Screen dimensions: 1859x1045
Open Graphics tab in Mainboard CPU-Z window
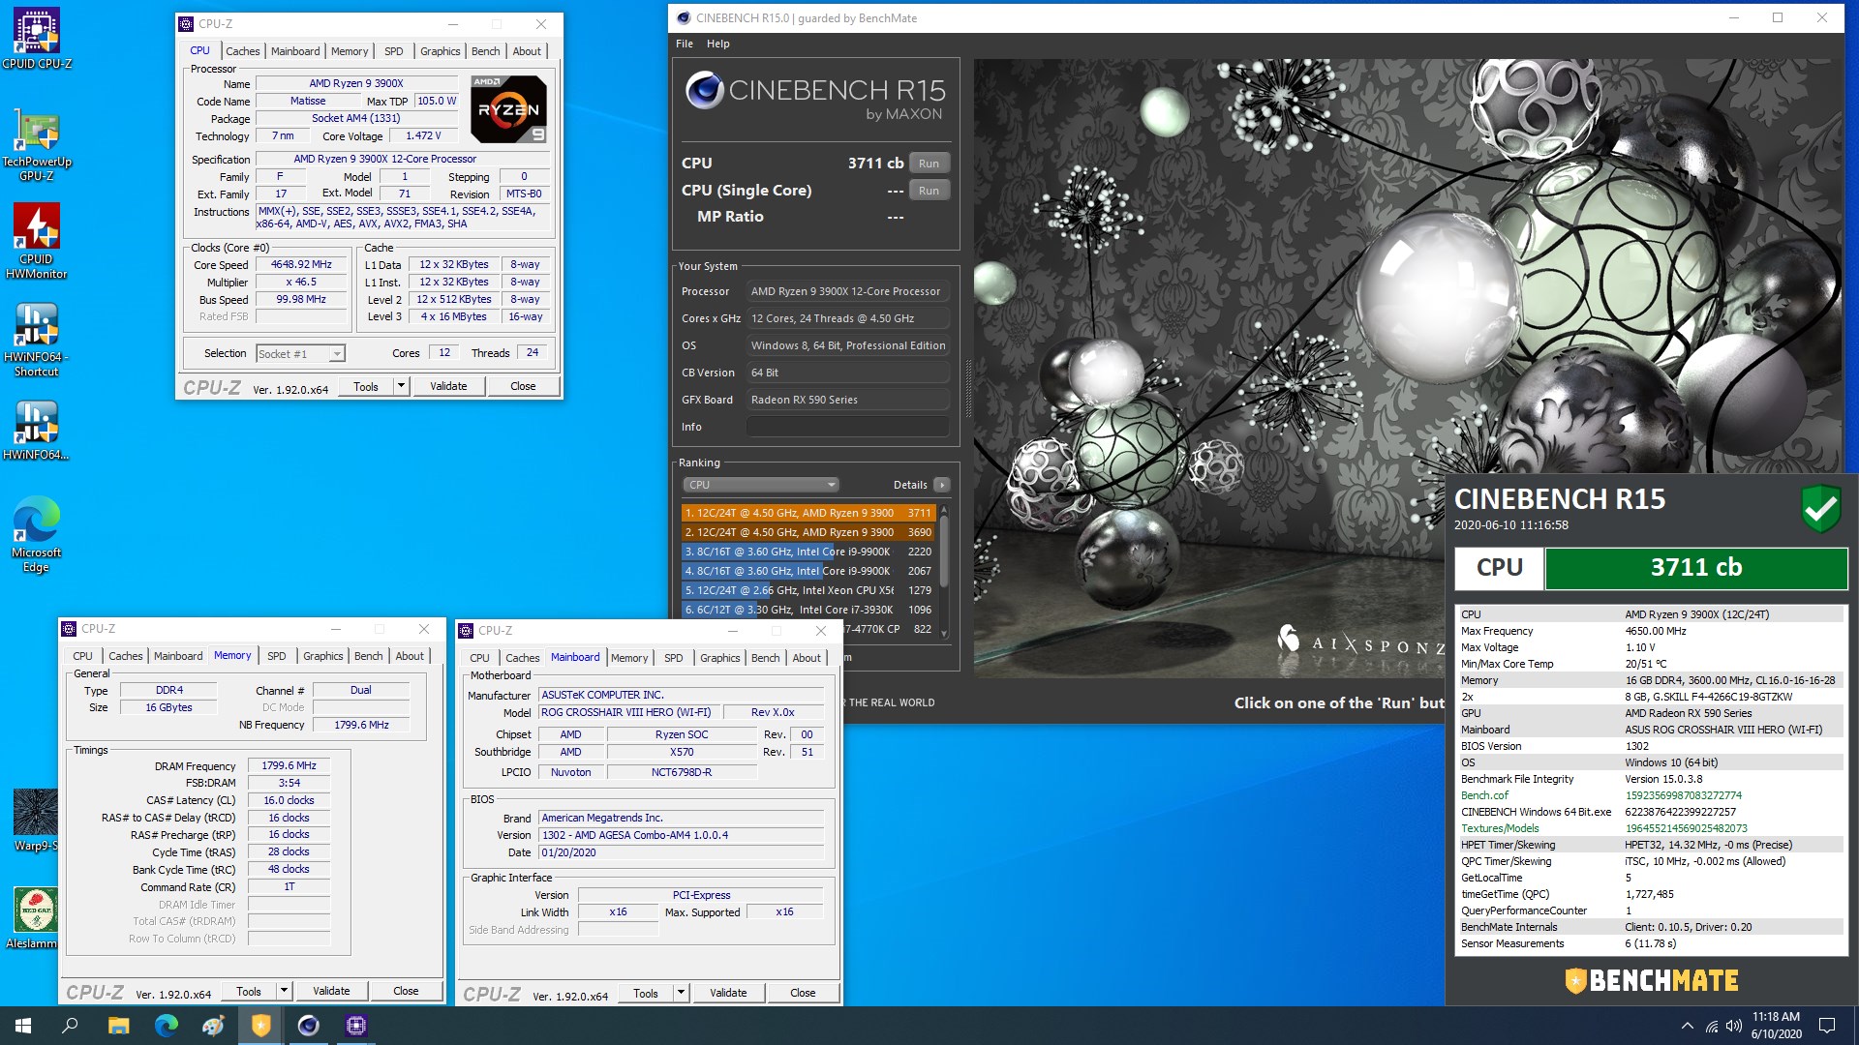719,658
